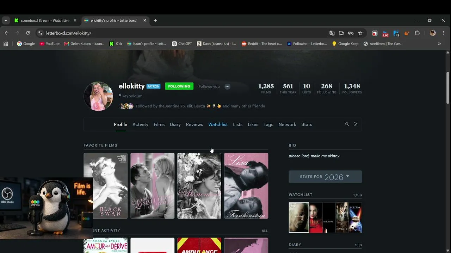The image size is (451, 253).
Task: Open the profile RSS feed icon
Action: [x=356, y=124]
